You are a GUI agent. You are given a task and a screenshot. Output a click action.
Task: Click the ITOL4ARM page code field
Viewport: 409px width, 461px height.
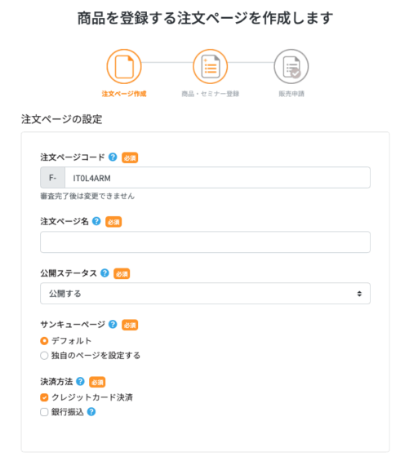pos(217,178)
